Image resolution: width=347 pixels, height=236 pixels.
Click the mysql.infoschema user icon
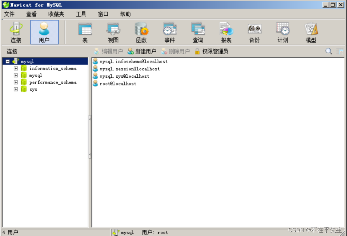[96, 61]
